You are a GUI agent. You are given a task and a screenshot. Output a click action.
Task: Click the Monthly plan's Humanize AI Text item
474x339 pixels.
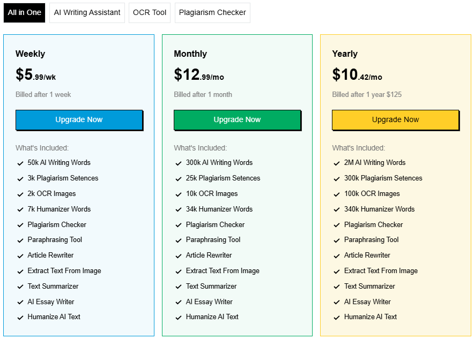coord(212,317)
